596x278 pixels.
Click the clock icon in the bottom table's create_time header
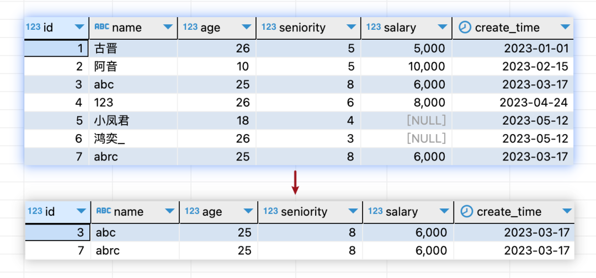click(x=467, y=211)
